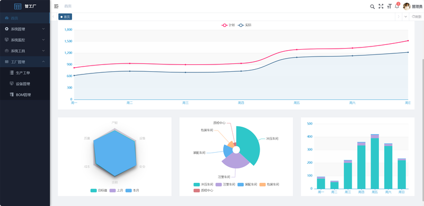This screenshot has height=206, width=424.
Task: Collapse sidebar with the hamburger menu icon
Action: tap(56, 6)
